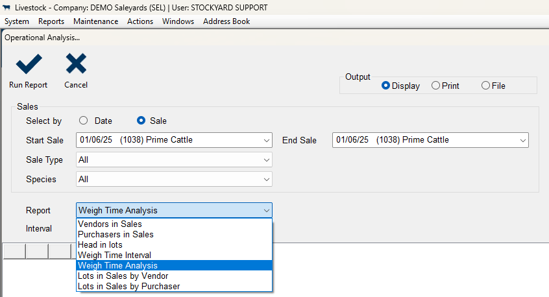Viewport: 549px width, 297px height.
Task: Select the Display output radio button
Action: [x=385, y=86]
